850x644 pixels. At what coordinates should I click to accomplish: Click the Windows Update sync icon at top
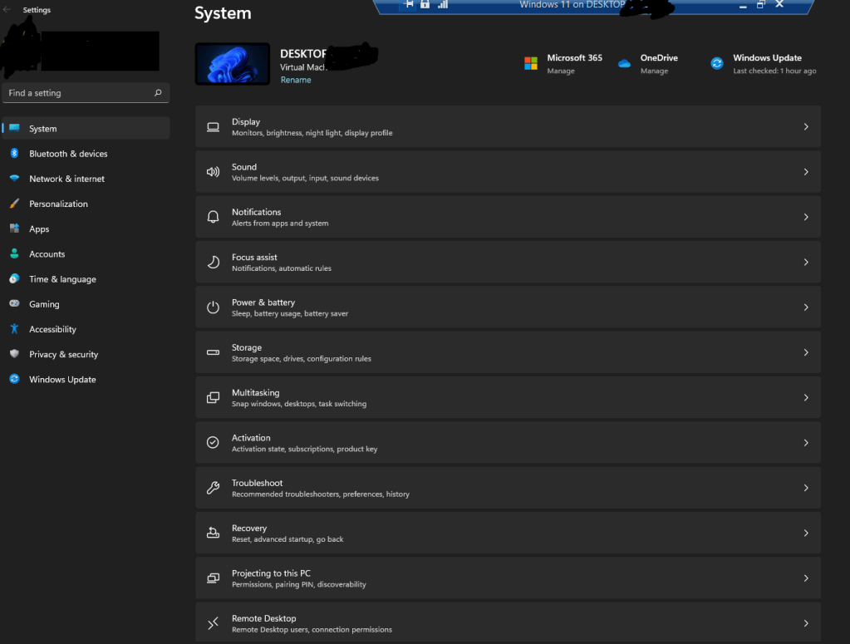click(x=717, y=64)
